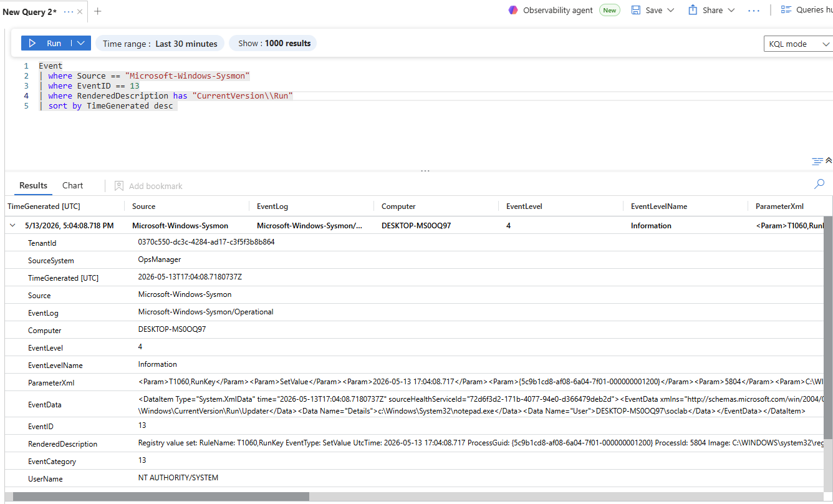Open the results search magnifier
This screenshot has height=504, width=833.
click(x=819, y=184)
